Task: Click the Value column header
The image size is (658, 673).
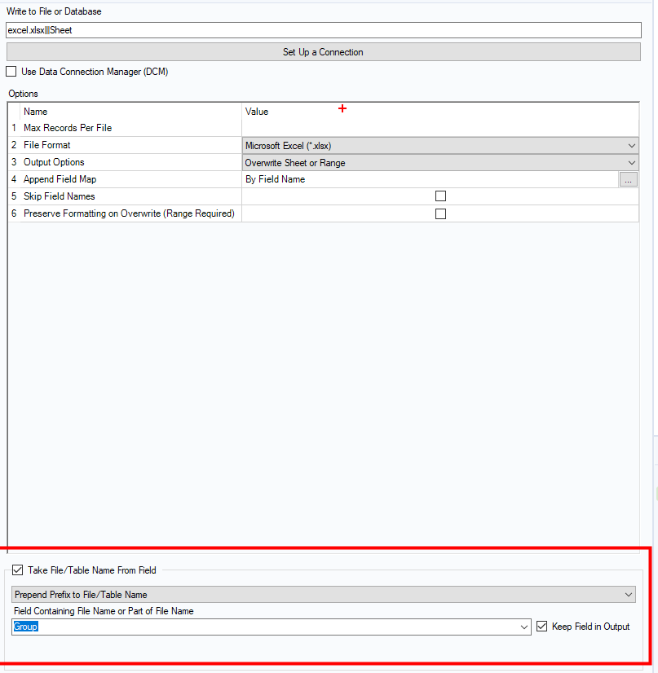Action: click(x=257, y=112)
